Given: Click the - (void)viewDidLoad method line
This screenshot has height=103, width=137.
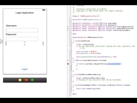Looking at the screenshot, I should (x=81, y=41).
